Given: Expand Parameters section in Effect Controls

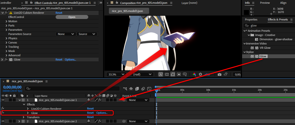Looking at the screenshot, I should [x=7, y=30].
